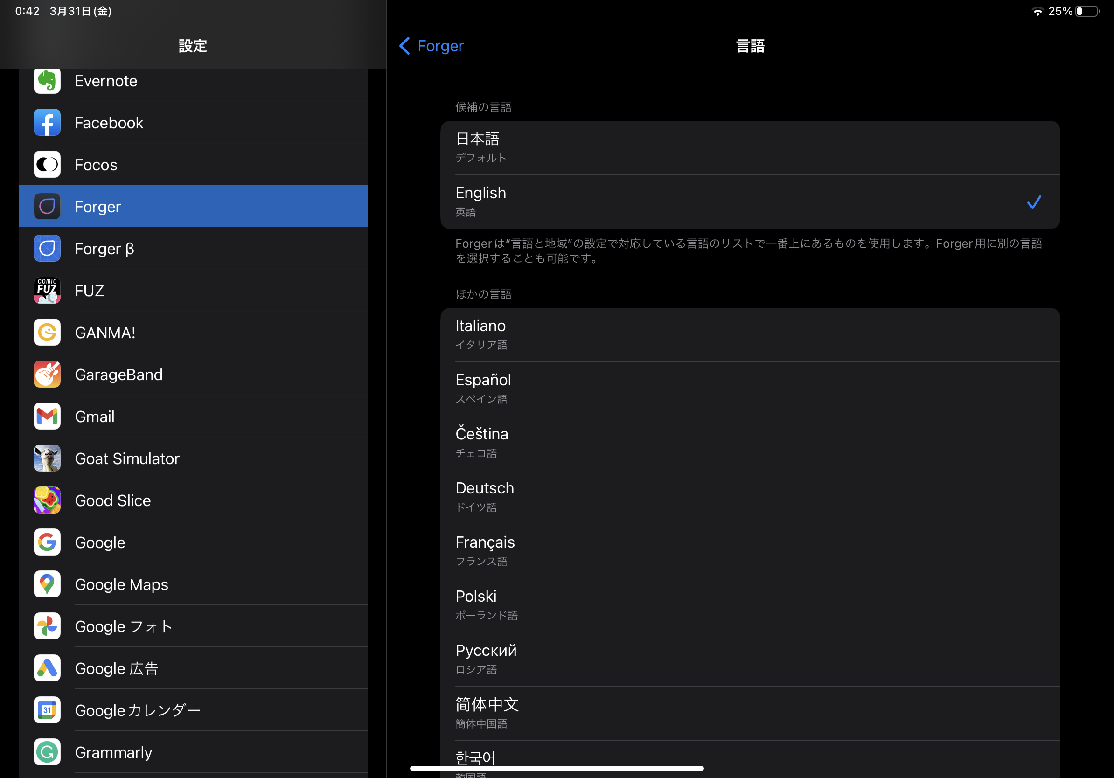Tap the comic FUZ app icon
Screen dimensions: 1114x778
tap(47, 290)
